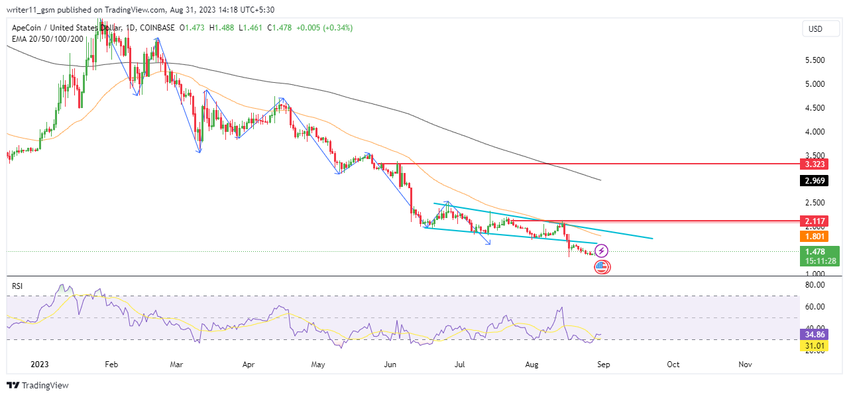Click the 2.500 price scale value

(815, 203)
